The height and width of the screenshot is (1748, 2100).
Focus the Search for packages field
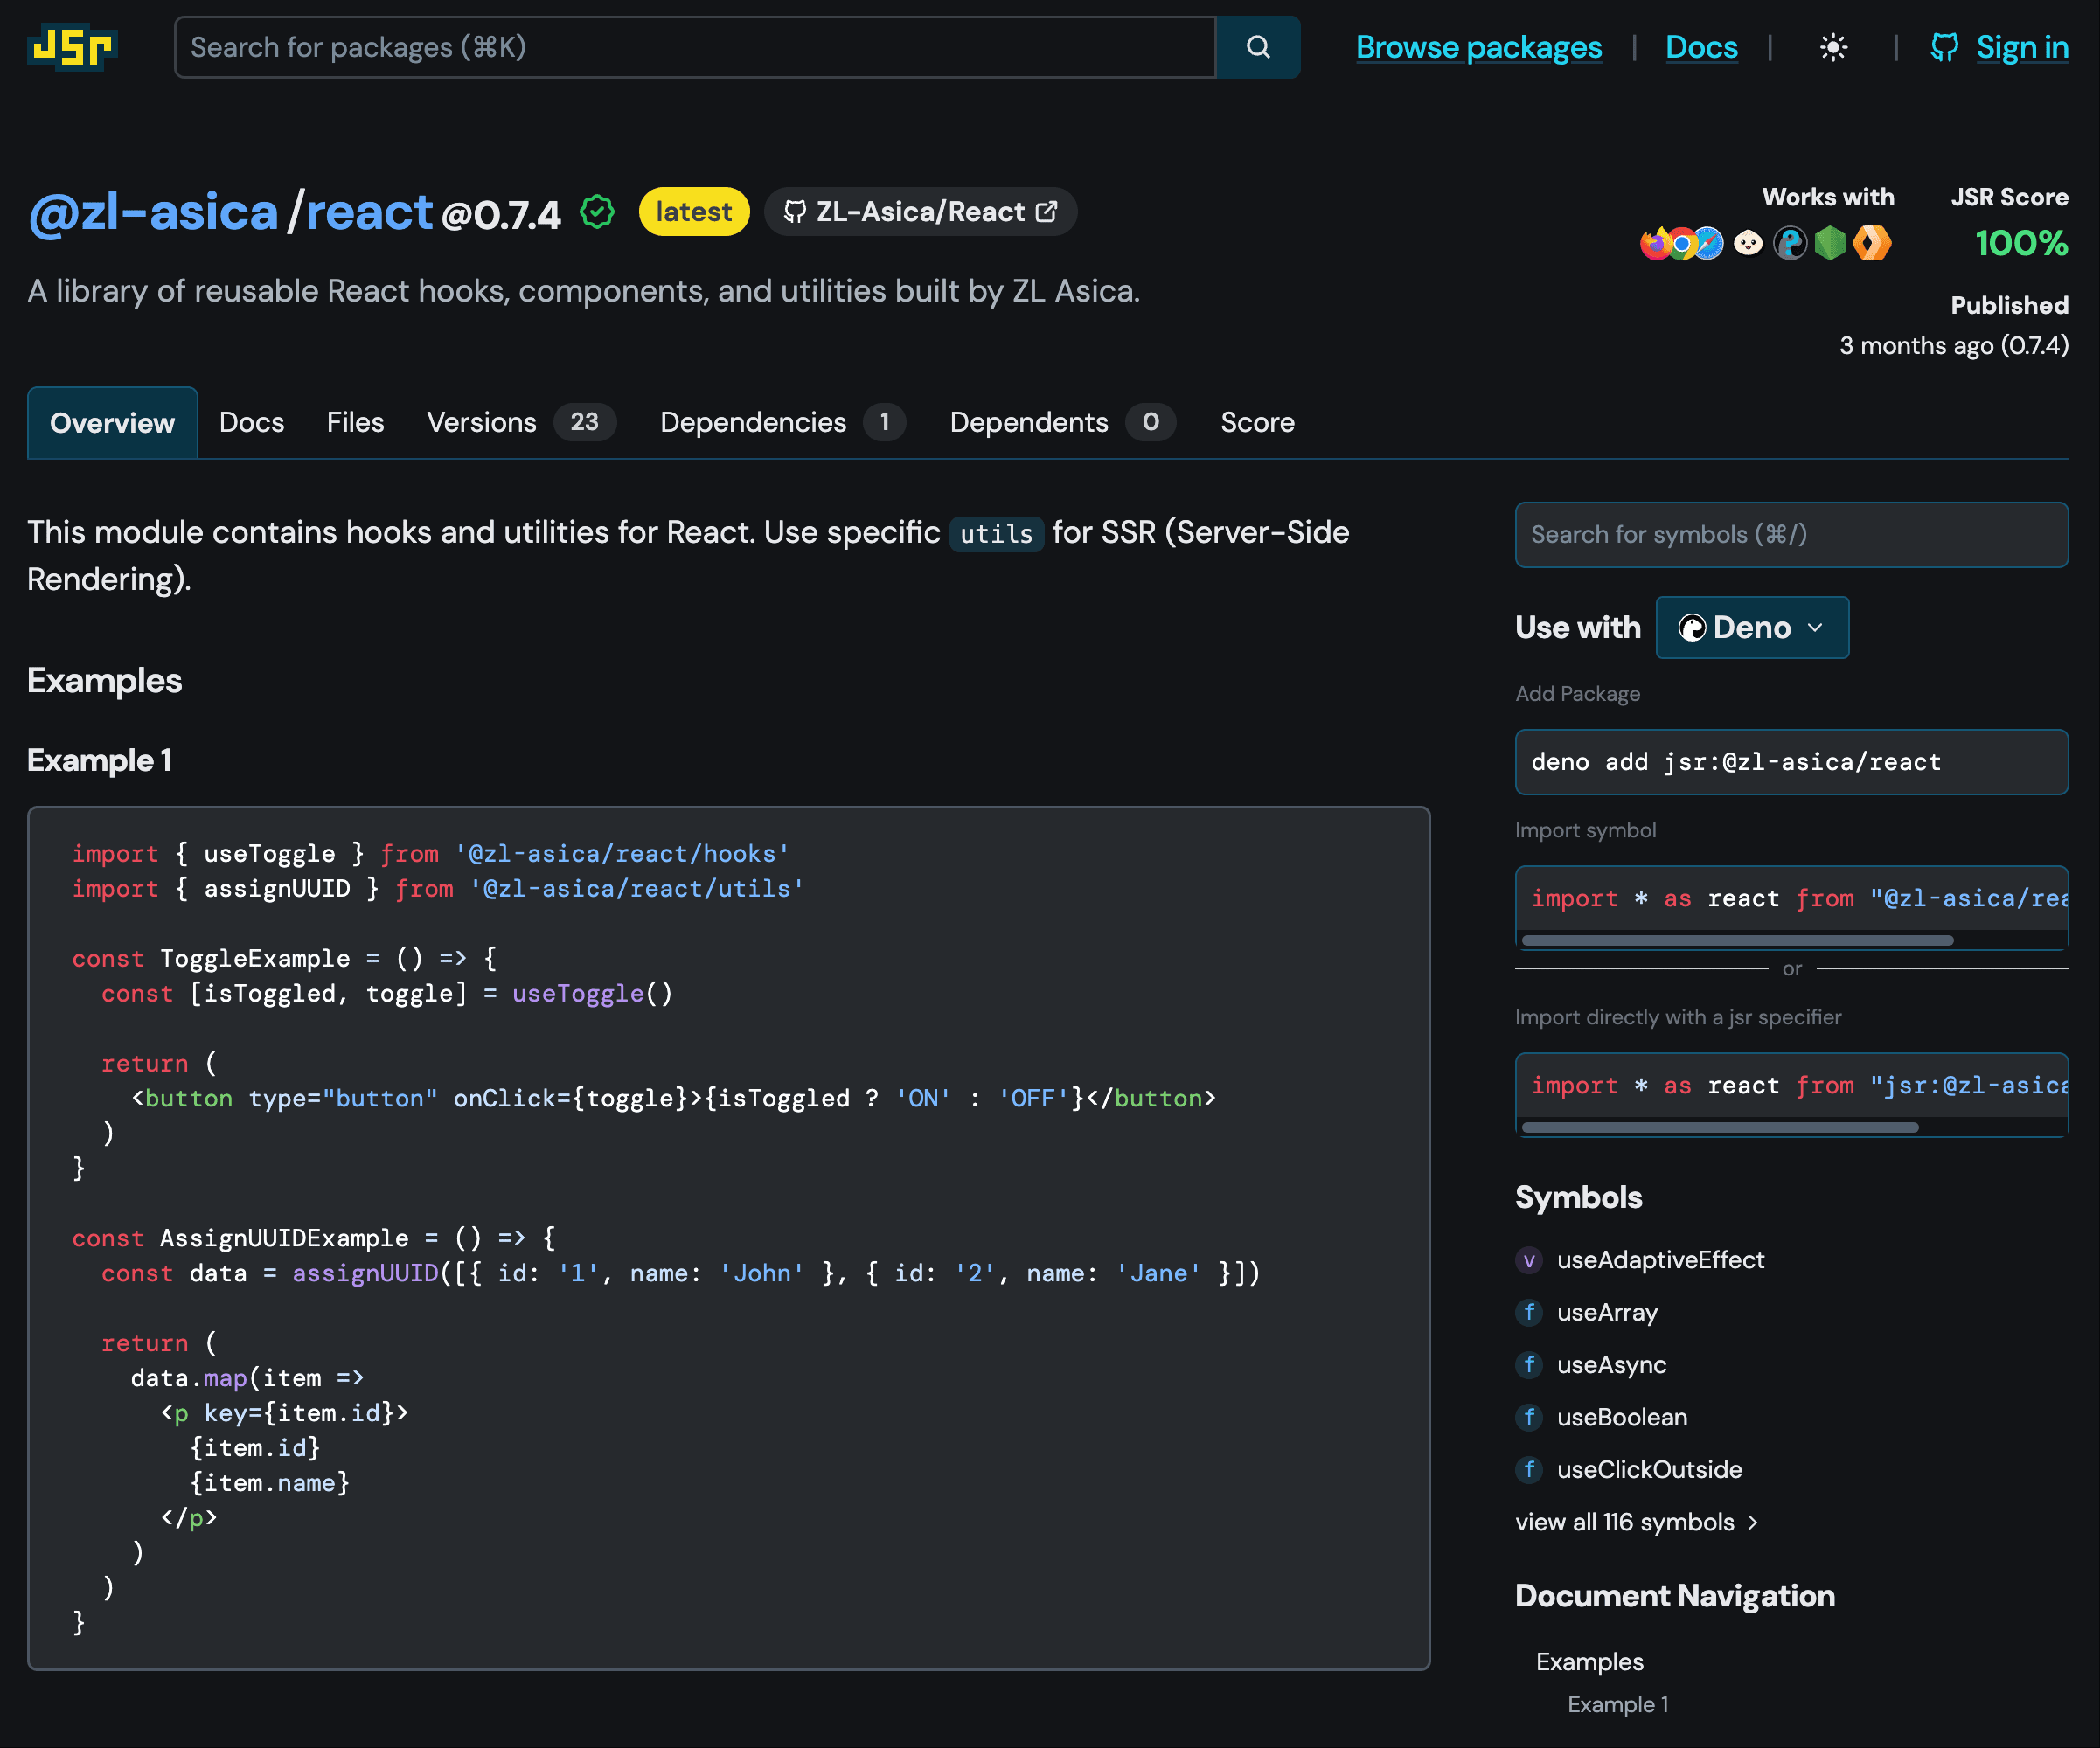[695, 47]
